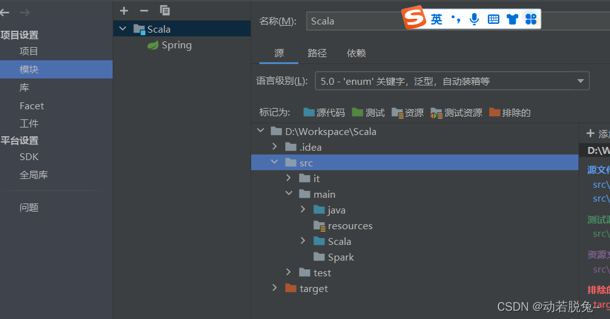The width and height of the screenshot is (610, 319).
Task: Collapse the main folder
Action: click(x=289, y=193)
